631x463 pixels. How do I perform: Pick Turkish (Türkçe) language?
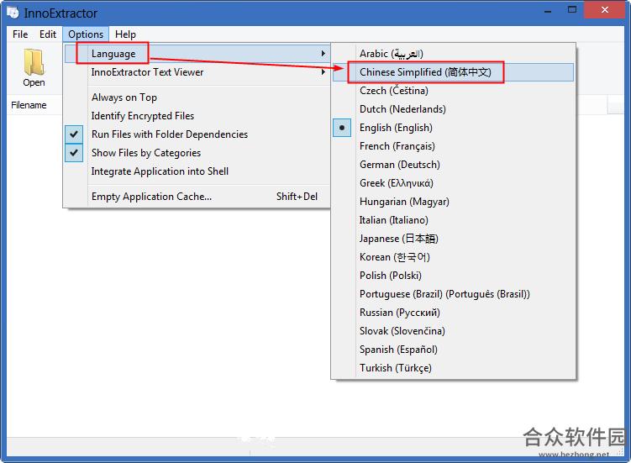pyautogui.click(x=453, y=368)
